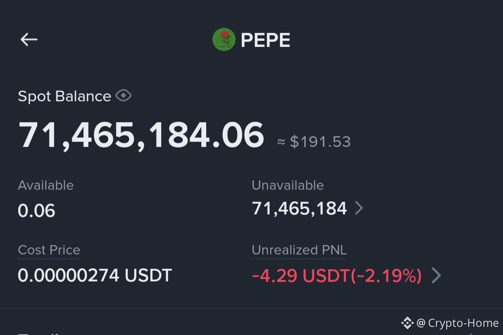Select the PEPE title text
Viewport: 503px width, 335px height.
pyautogui.click(x=265, y=40)
